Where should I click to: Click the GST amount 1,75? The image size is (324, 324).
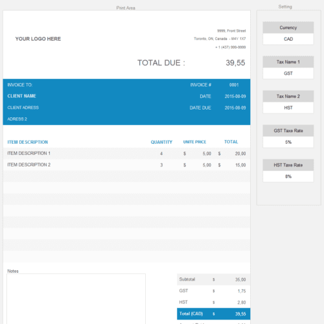click(242, 291)
